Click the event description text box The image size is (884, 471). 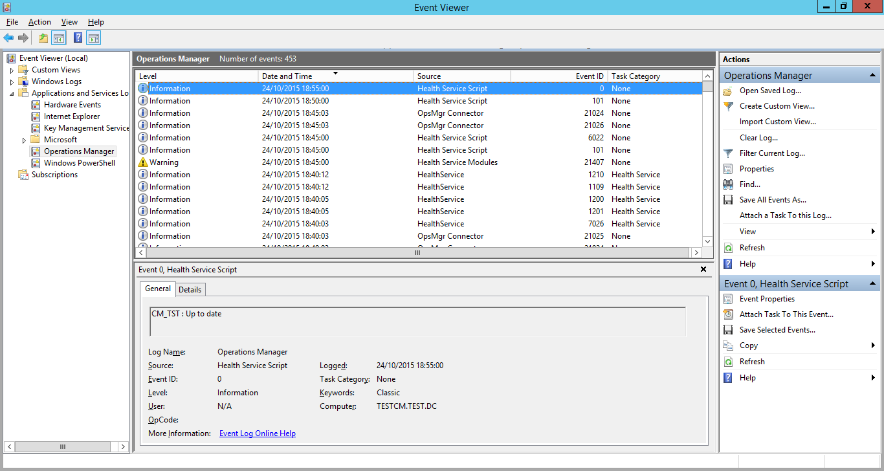(x=418, y=322)
